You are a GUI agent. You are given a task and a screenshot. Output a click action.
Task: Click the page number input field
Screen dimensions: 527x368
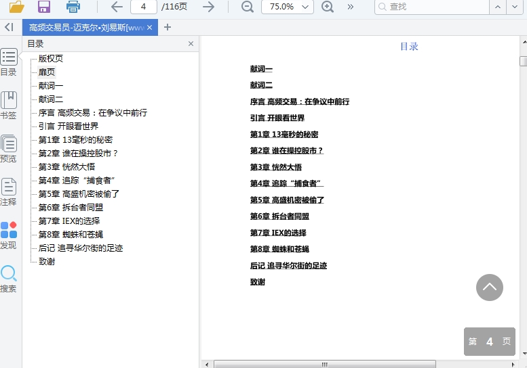point(144,7)
